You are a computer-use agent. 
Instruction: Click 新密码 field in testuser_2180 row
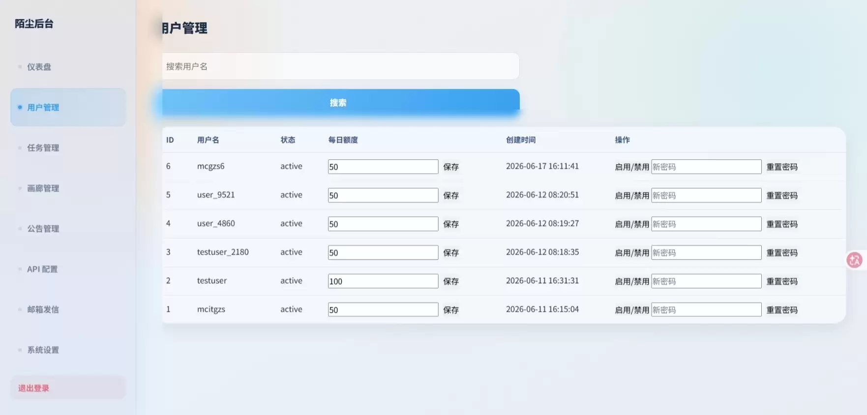706,252
